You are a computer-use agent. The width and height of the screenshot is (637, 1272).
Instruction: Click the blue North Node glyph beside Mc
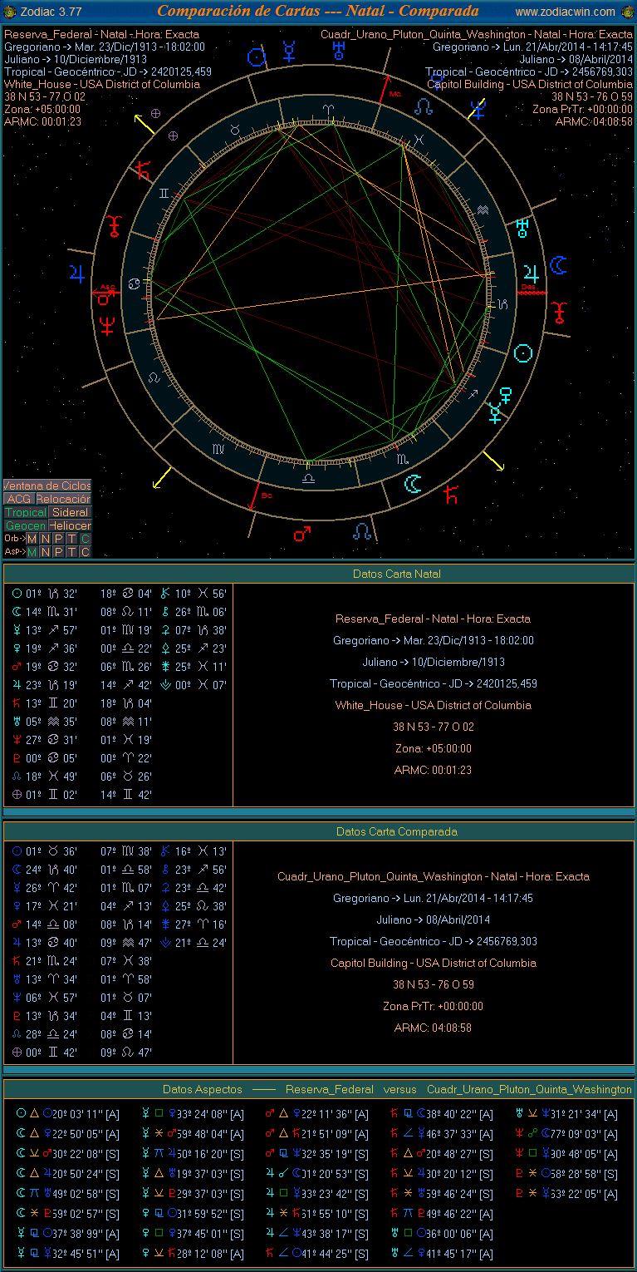424,106
